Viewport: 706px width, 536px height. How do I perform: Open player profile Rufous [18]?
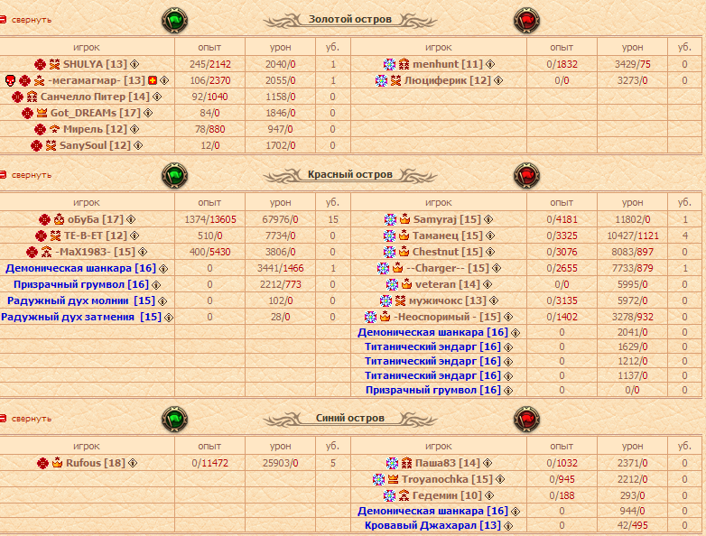tap(96, 463)
